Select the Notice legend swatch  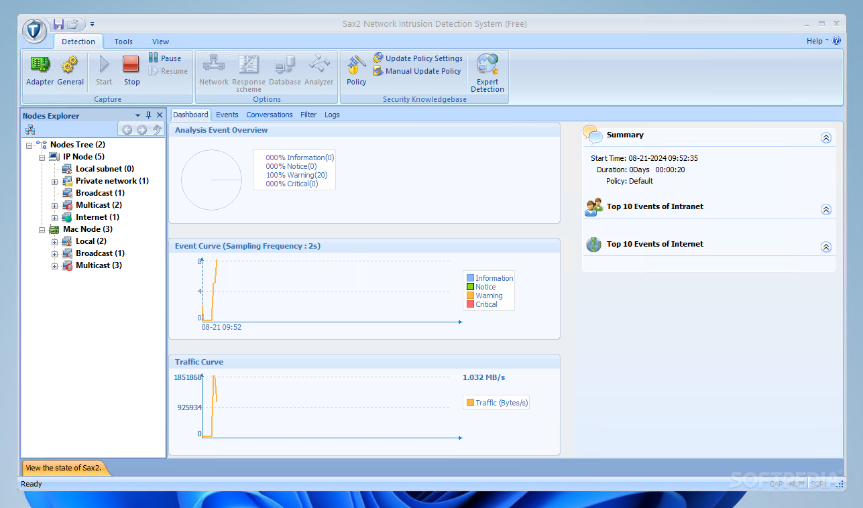470,287
